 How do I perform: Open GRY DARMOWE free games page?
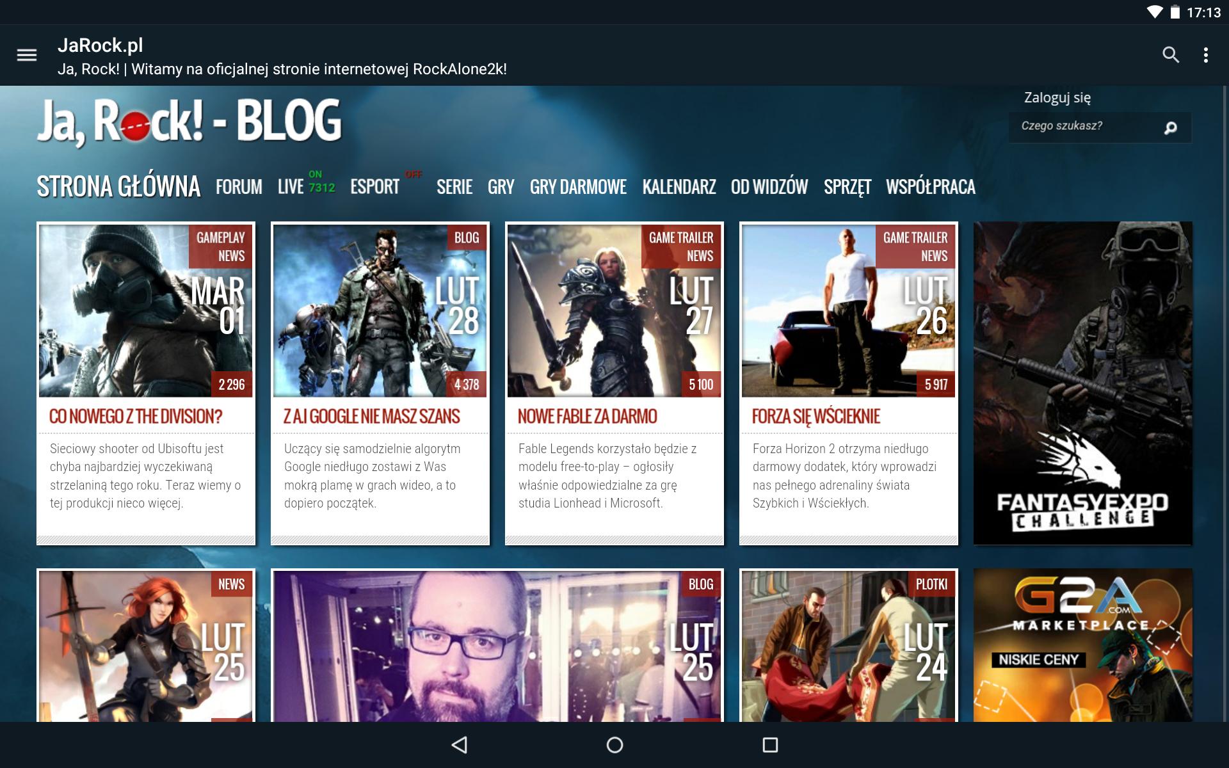(x=578, y=187)
